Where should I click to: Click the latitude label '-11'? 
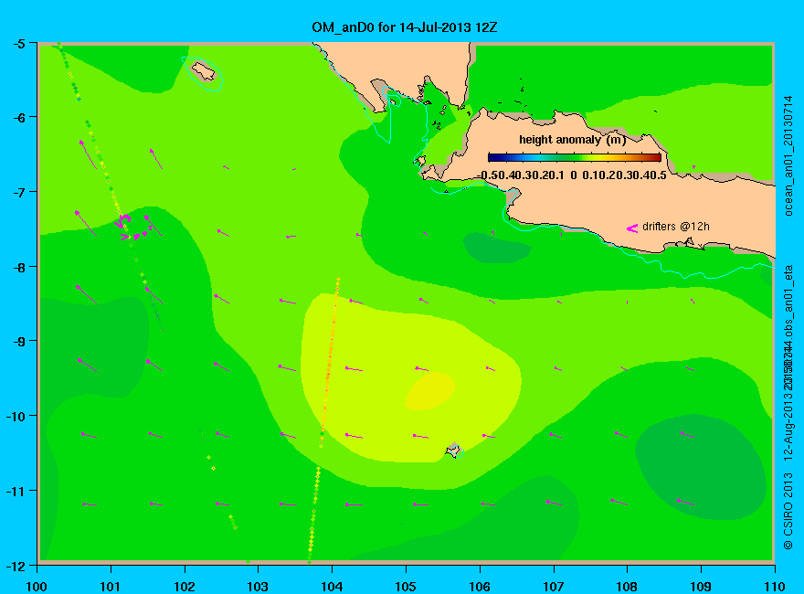point(16,491)
